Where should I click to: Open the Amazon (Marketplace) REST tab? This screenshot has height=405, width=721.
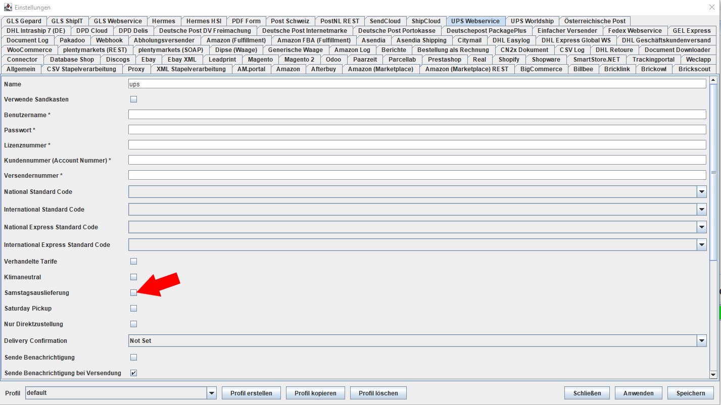point(467,69)
